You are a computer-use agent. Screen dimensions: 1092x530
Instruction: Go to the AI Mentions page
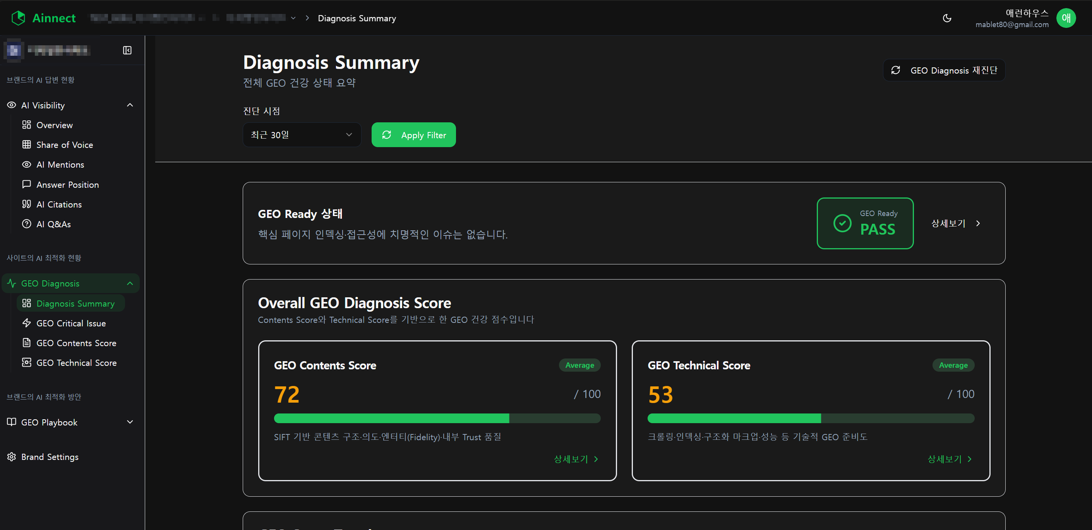point(60,165)
